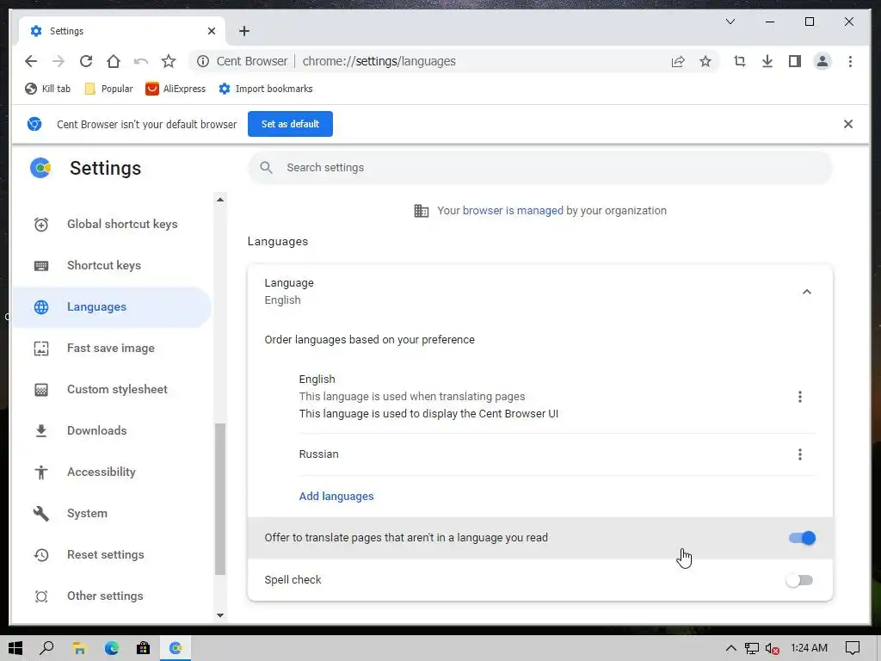Launch Microsoft Edge from taskbar
Screen dimensions: 881x661
pos(111,648)
